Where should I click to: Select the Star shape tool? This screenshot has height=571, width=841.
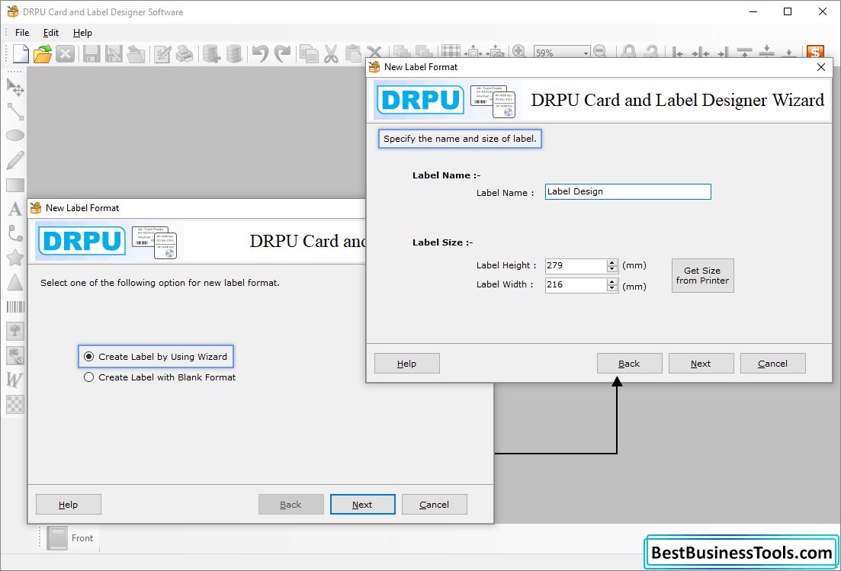[15, 258]
